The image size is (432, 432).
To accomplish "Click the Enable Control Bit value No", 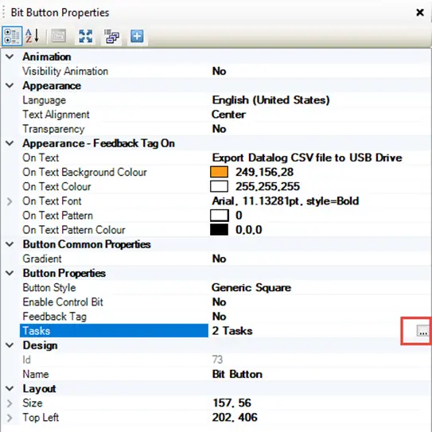I will click(220, 302).
